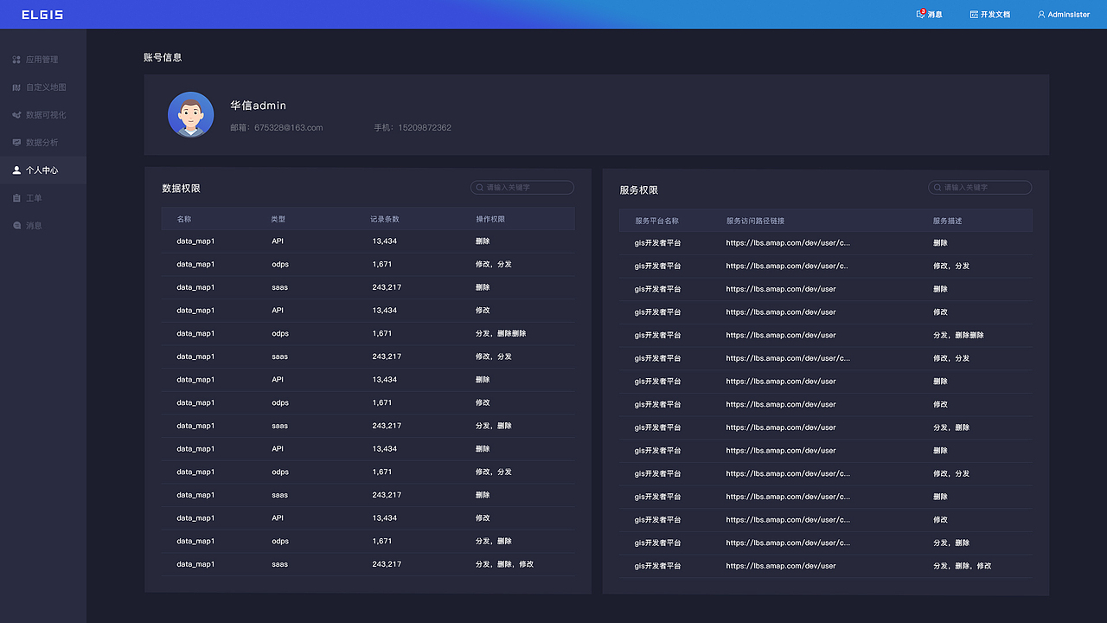Click the 数据分析 sidebar icon
This screenshot has width=1107, height=623.
click(x=16, y=143)
